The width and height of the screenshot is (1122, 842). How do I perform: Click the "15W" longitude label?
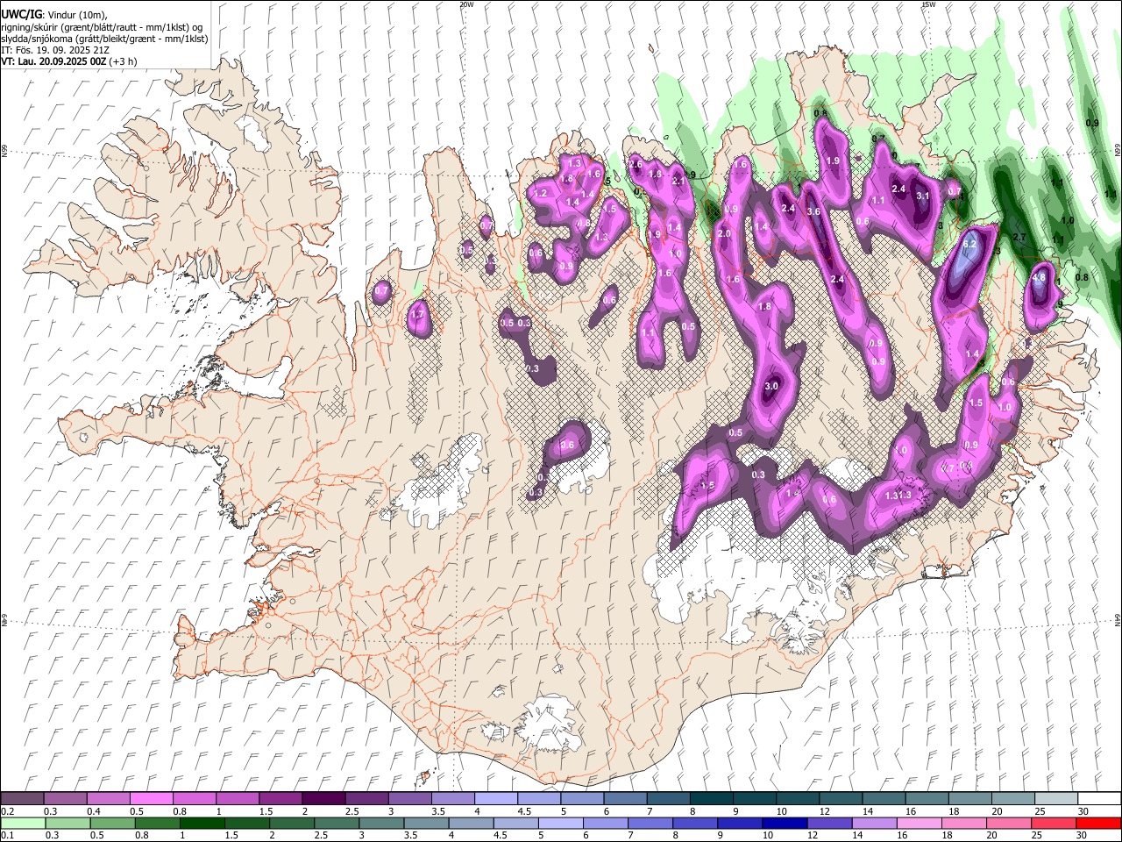[x=928, y=4]
